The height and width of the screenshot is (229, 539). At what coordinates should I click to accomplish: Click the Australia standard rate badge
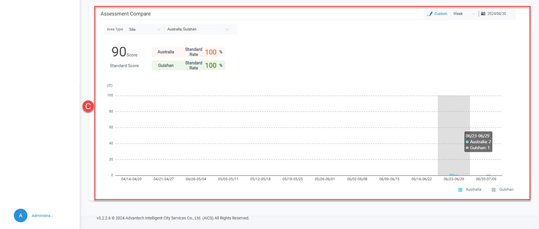[x=188, y=52]
